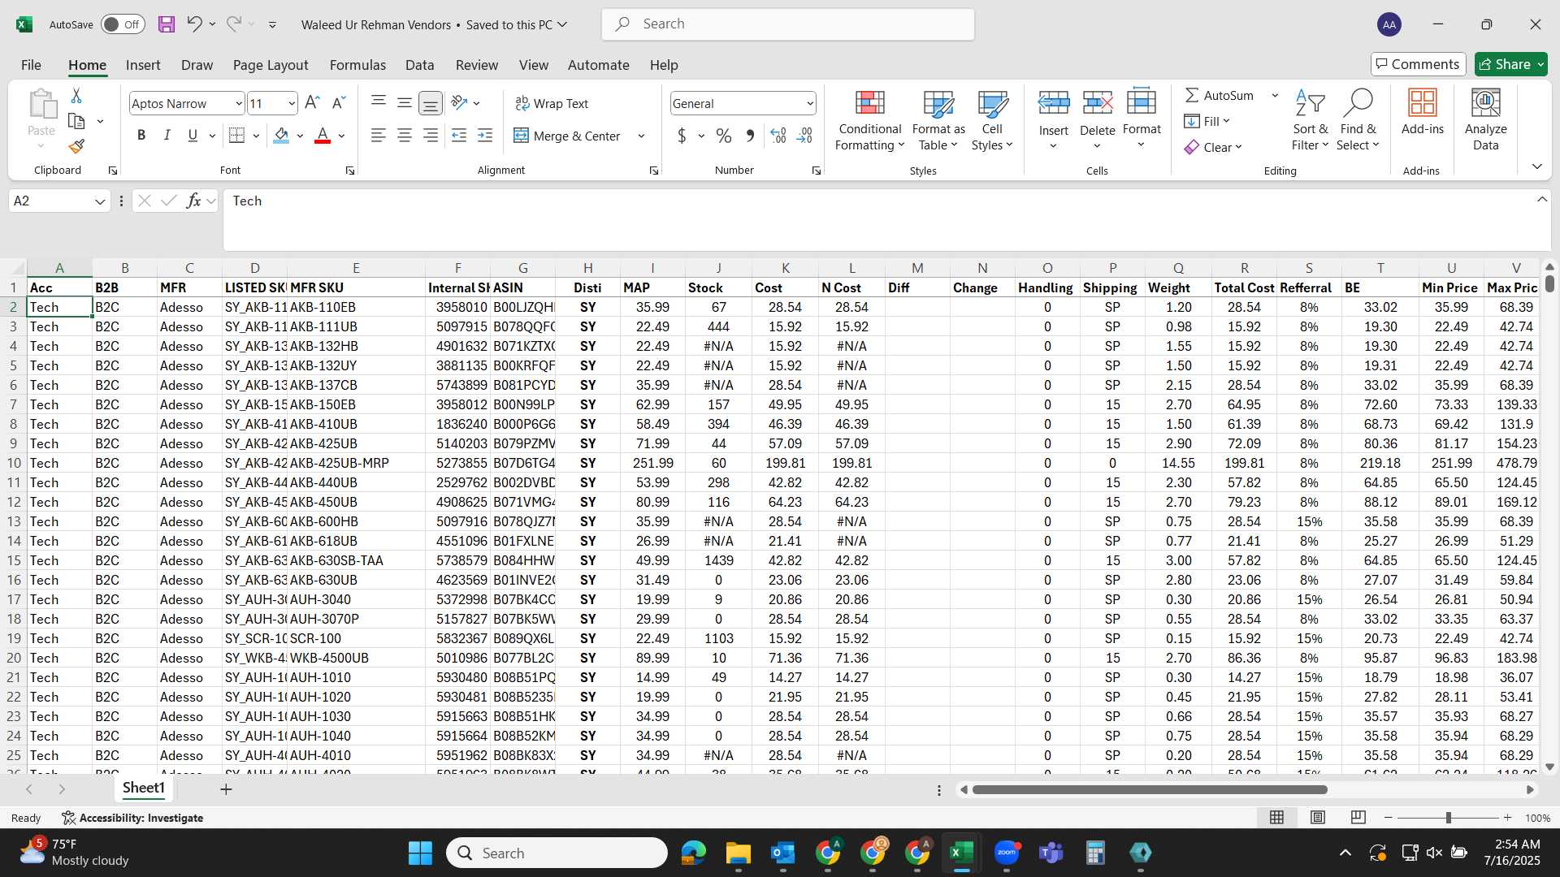Decrease font size with the smaller A
The image size is (1560, 877).
coord(339,103)
